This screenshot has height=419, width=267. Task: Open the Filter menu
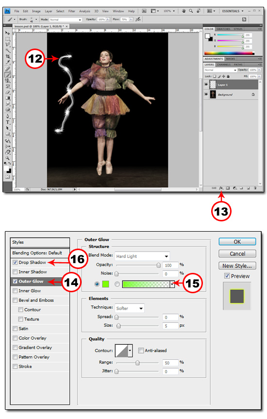pyautogui.click(x=72, y=11)
